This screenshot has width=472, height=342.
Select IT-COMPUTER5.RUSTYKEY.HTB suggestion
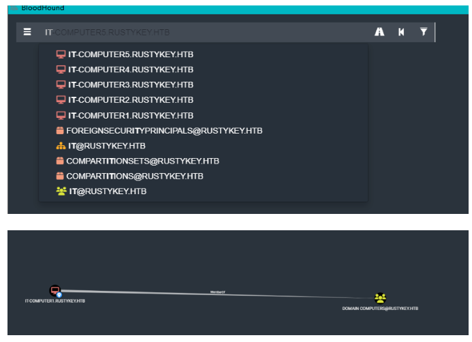click(x=203, y=55)
